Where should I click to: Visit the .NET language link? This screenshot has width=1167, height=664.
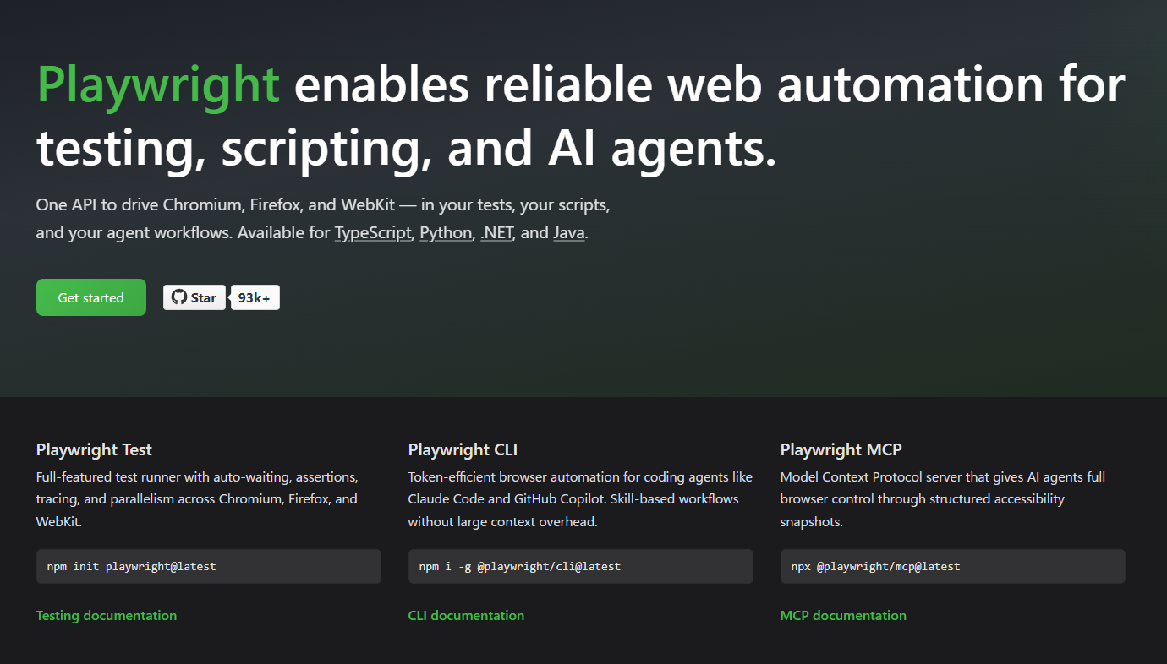pos(497,232)
